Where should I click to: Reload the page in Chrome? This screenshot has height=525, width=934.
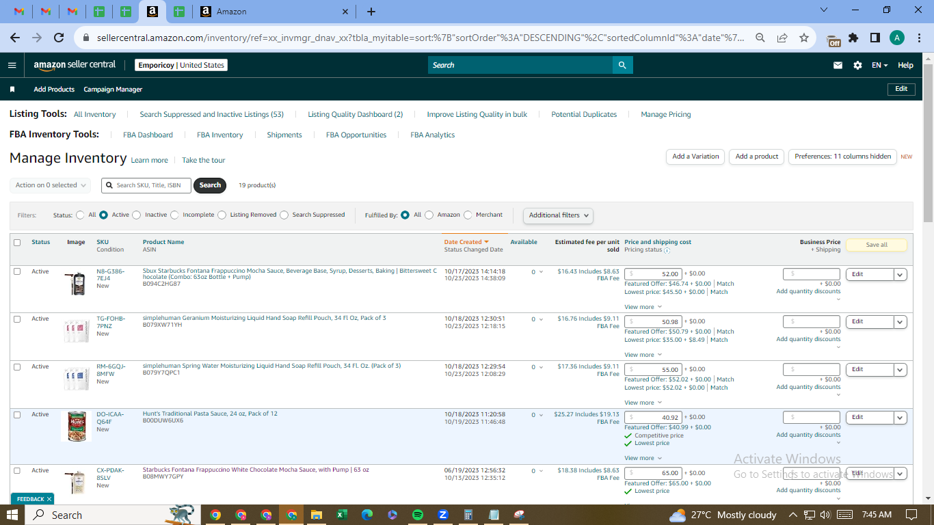59,38
